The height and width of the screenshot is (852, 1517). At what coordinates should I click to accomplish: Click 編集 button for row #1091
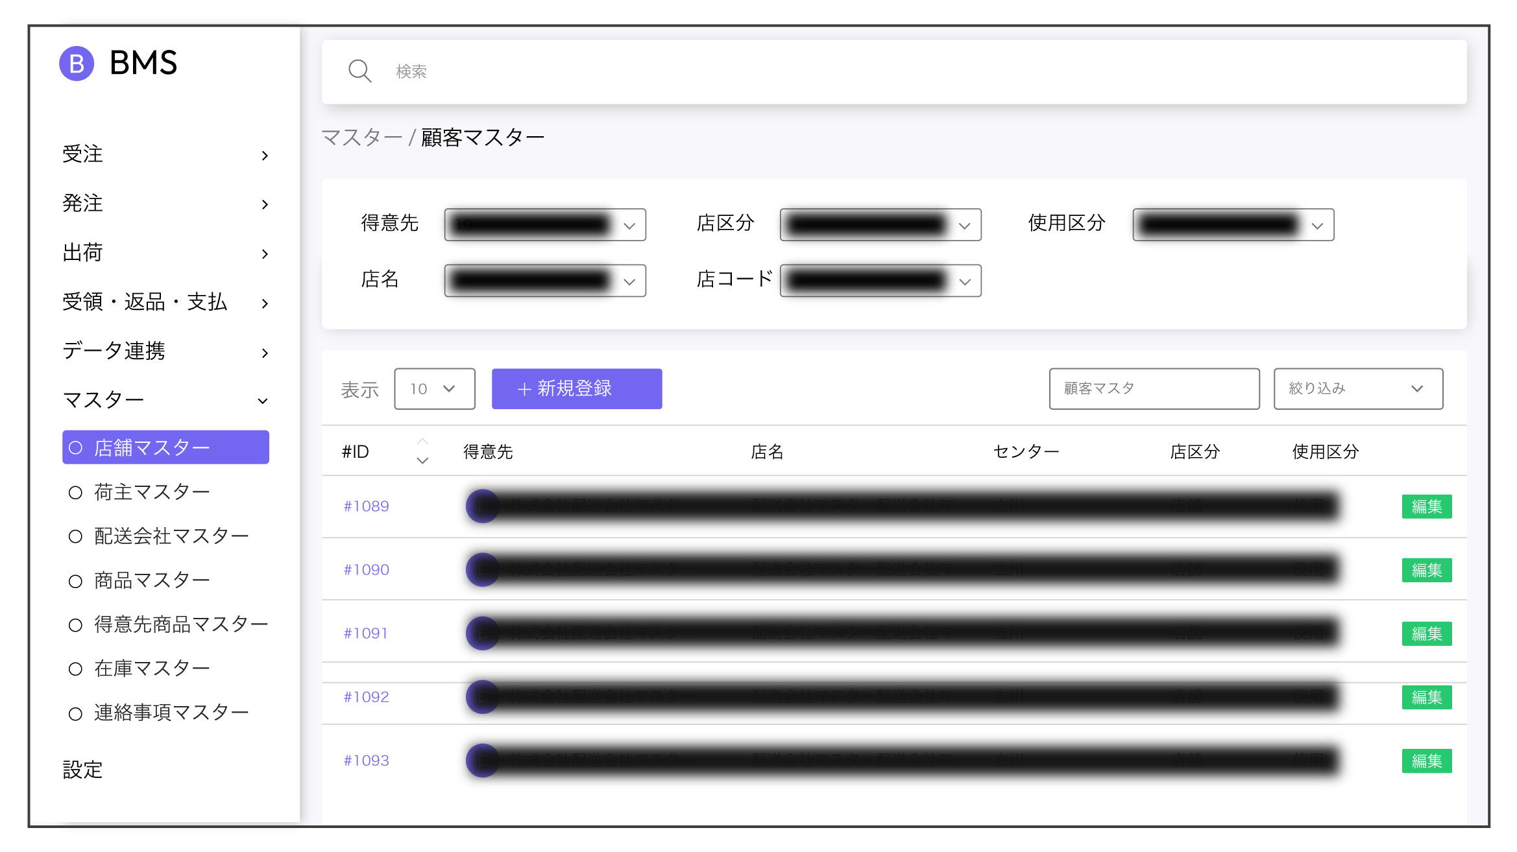pyautogui.click(x=1426, y=633)
